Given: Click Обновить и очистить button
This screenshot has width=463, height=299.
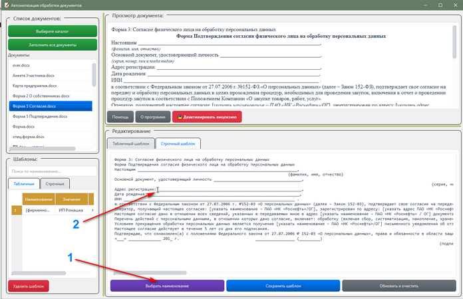Looking at the screenshot, I should [399, 286].
